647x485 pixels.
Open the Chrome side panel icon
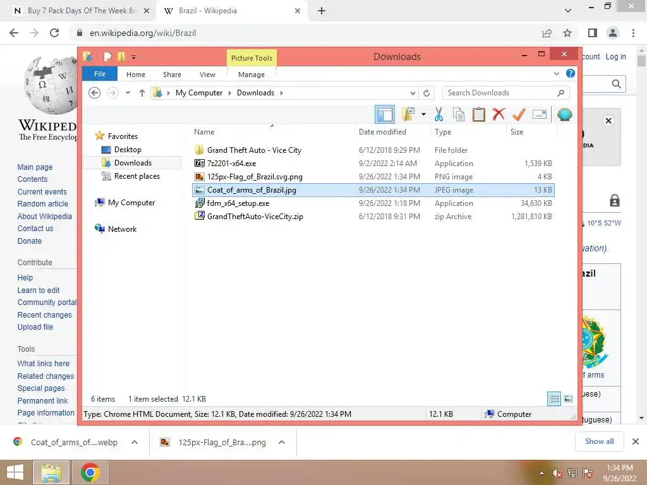point(593,33)
